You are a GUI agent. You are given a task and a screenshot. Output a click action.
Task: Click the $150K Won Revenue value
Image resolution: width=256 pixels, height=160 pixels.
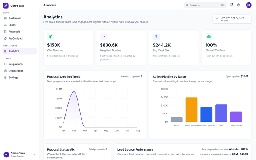pyautogui.click(x=53, y=45)
